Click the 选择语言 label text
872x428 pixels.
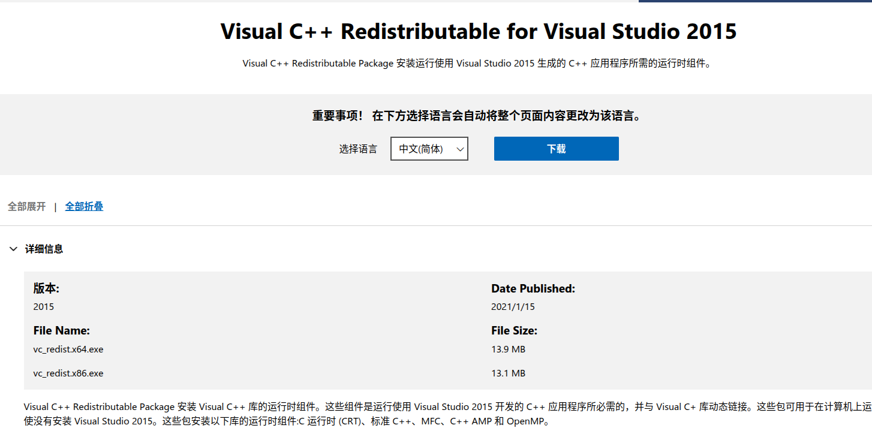point(358,149)
